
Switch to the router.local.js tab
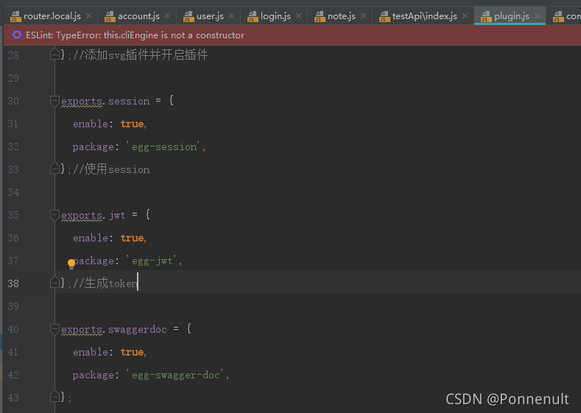51,16
